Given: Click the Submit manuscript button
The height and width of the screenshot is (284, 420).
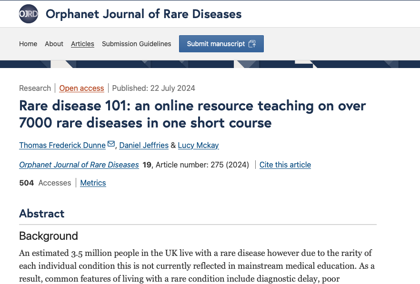Looking at the screenshot, I should pos(221,44).
